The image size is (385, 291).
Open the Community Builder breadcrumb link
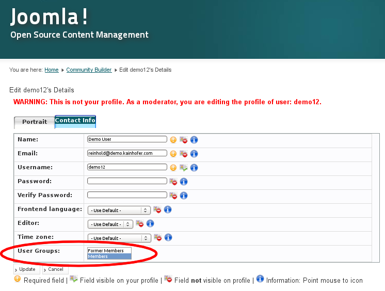(89, 70)
